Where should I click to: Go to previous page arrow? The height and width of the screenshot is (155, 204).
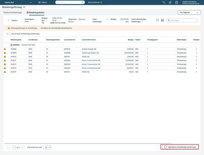click(8, 147)
